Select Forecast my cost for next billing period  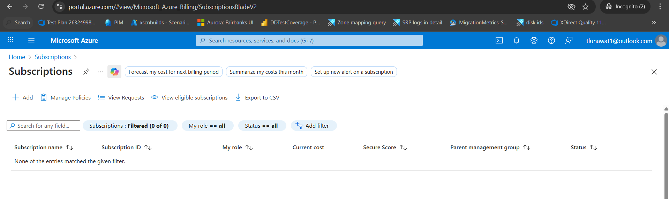[174, 72]
